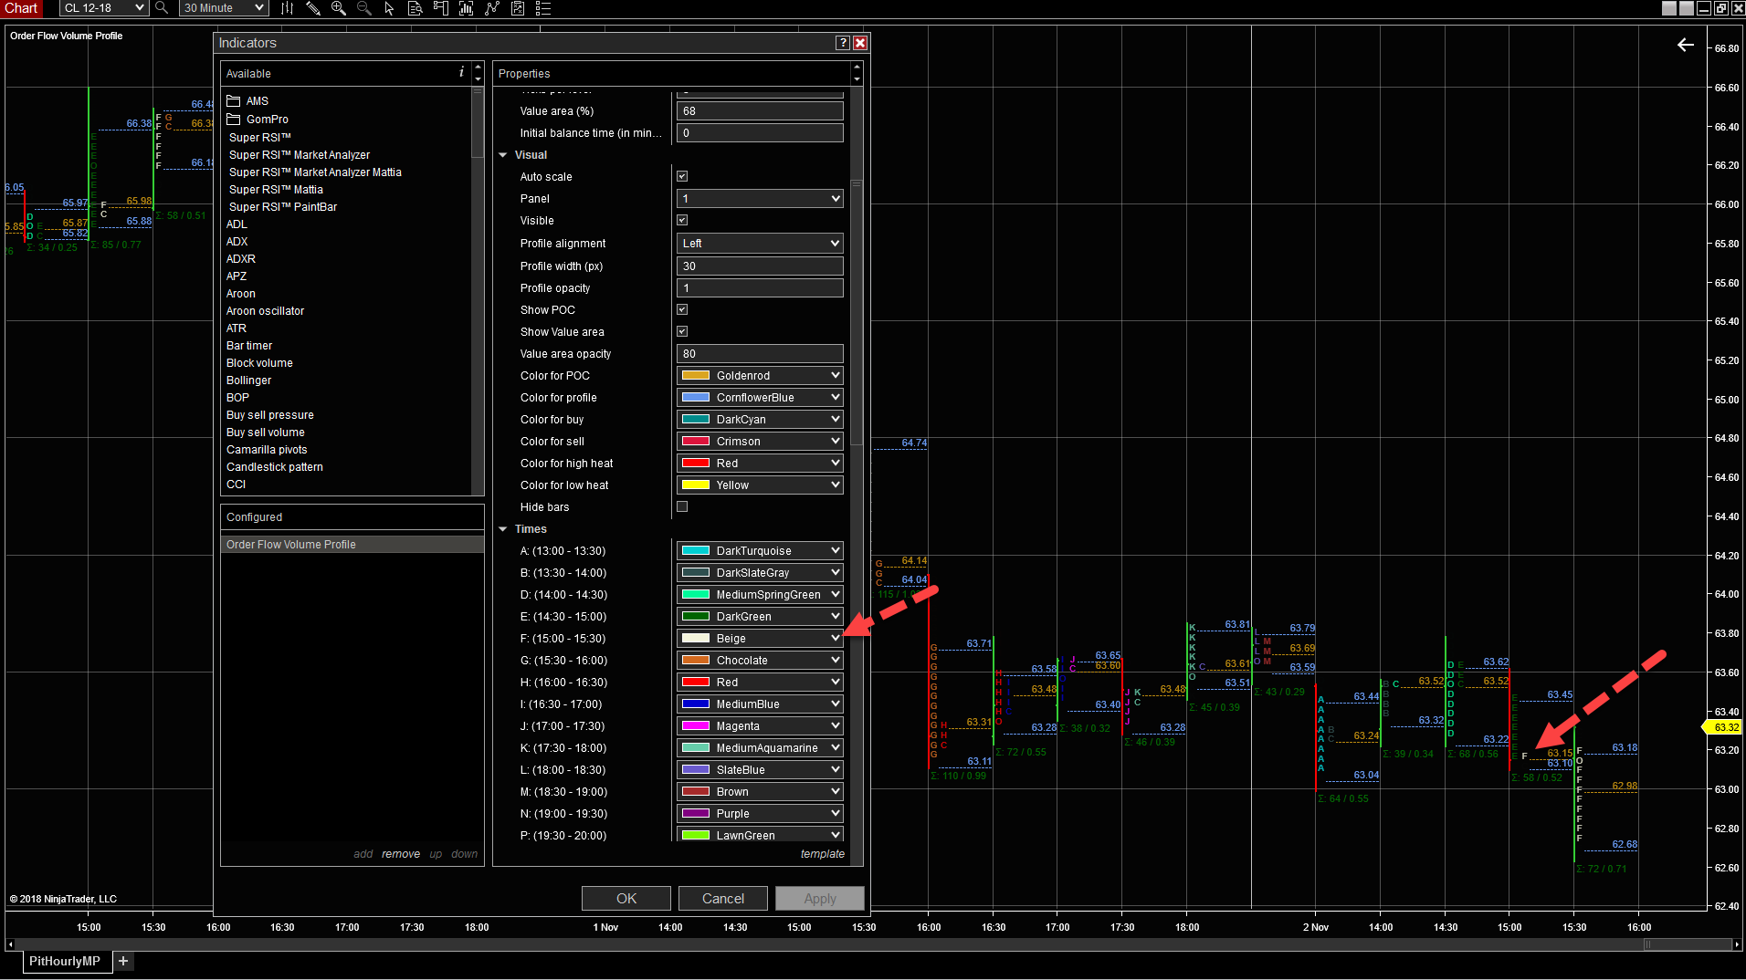
Task: Click the DarkTurquoise swatch for time A
Action: click(x=696, y=550)
